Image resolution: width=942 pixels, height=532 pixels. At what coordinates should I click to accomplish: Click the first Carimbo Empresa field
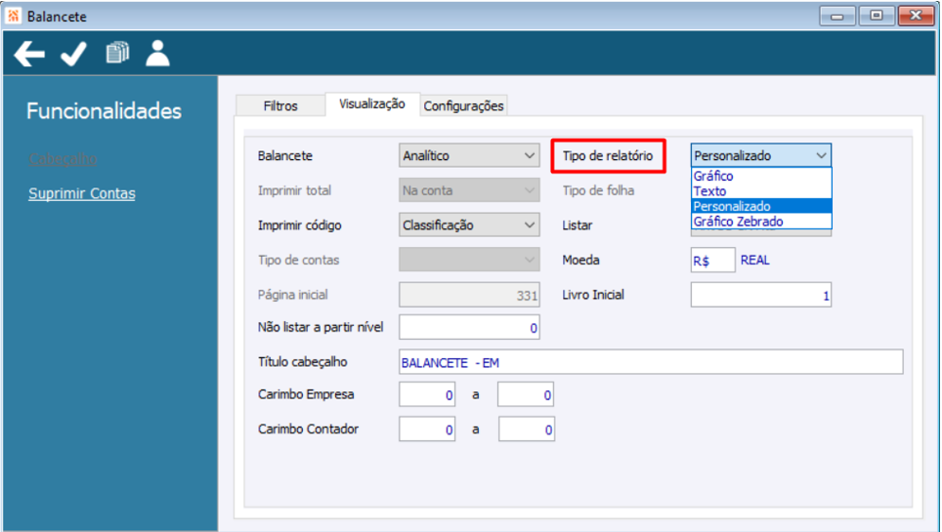pos(427,394)
